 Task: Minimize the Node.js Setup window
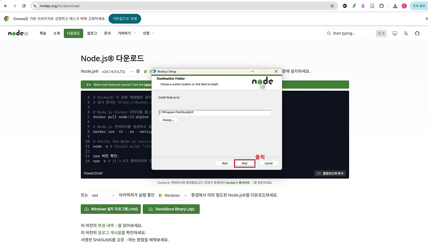click(252, 71)
